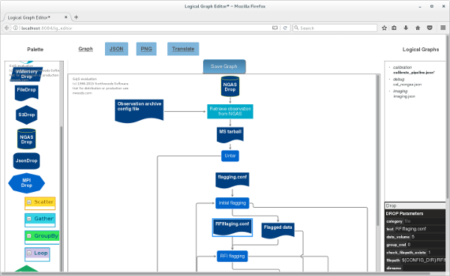Click the Save Graph button
The width and height of the screenshot is (450, 276).
(x=224, y=67)
